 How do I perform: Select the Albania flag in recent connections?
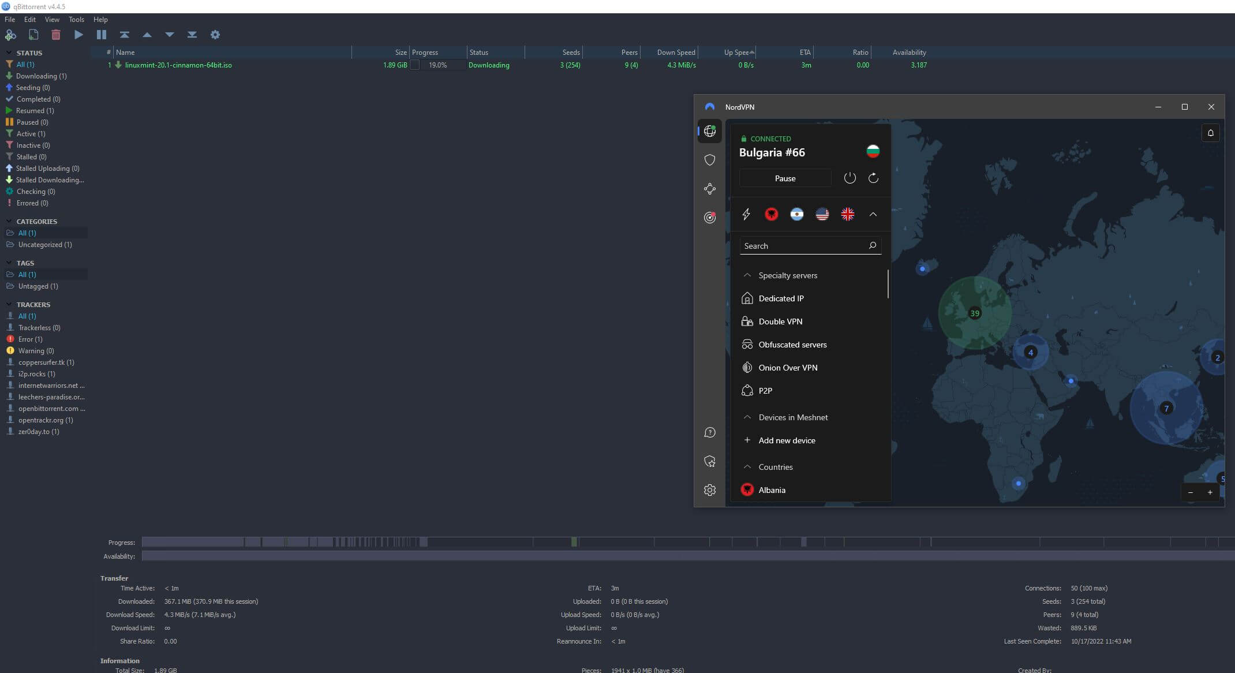(772, 214)
